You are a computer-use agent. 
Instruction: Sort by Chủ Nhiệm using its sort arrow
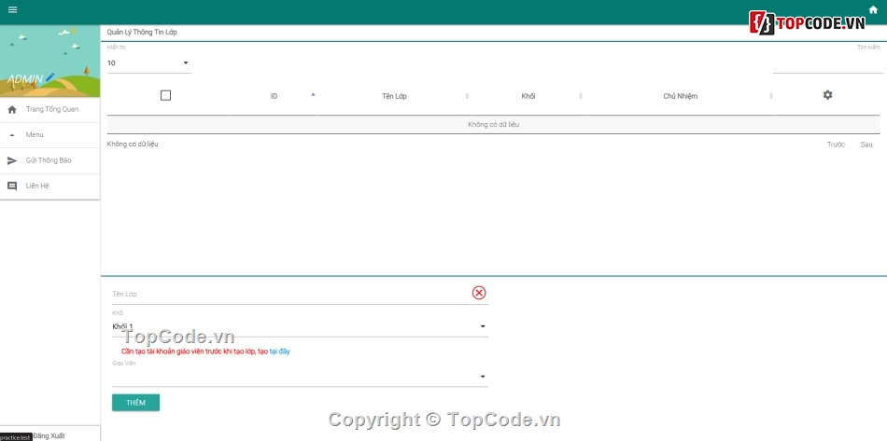click(771, 96)
